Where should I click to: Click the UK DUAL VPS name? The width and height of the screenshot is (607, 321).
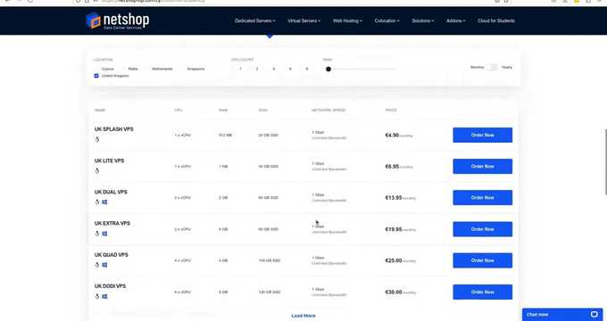111,192
